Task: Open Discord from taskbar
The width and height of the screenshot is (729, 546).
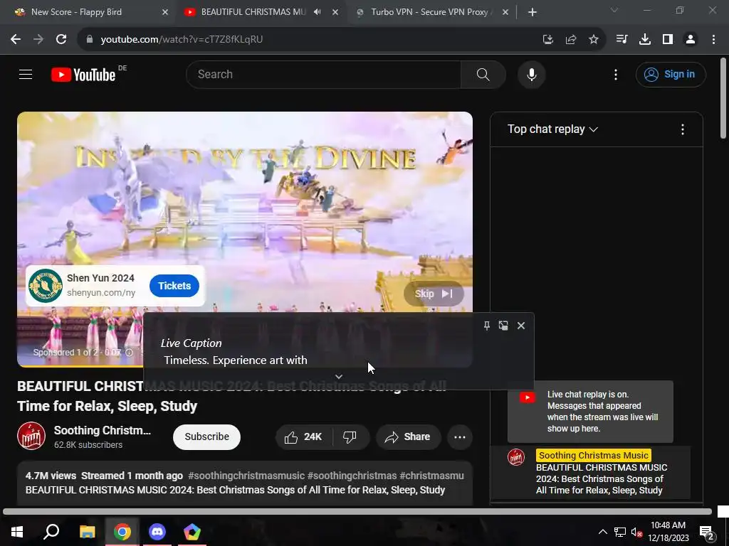Action: (157, 532)
